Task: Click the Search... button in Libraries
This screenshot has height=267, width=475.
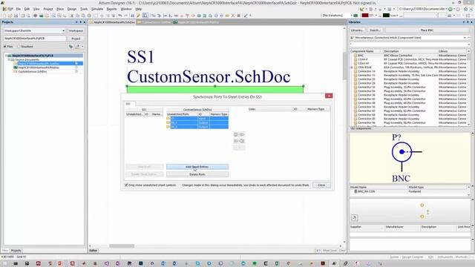Action: (375, 30)
